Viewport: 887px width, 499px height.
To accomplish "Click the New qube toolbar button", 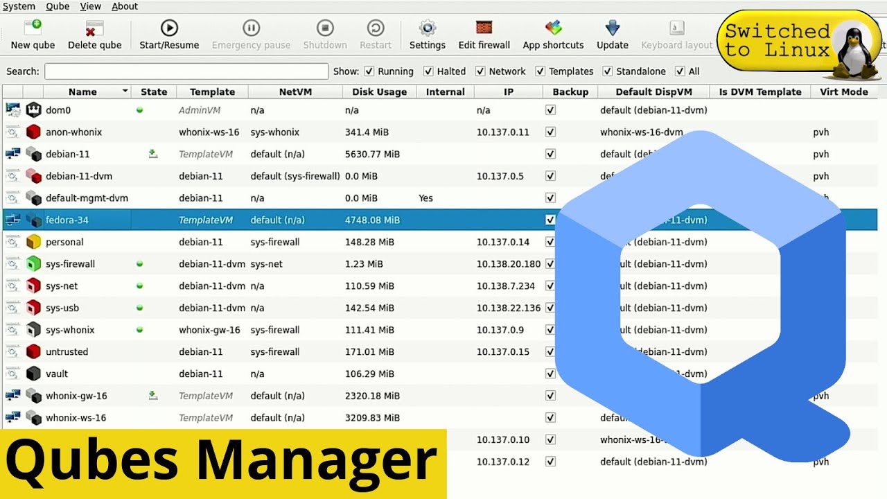I will click(x=33, y=35).
